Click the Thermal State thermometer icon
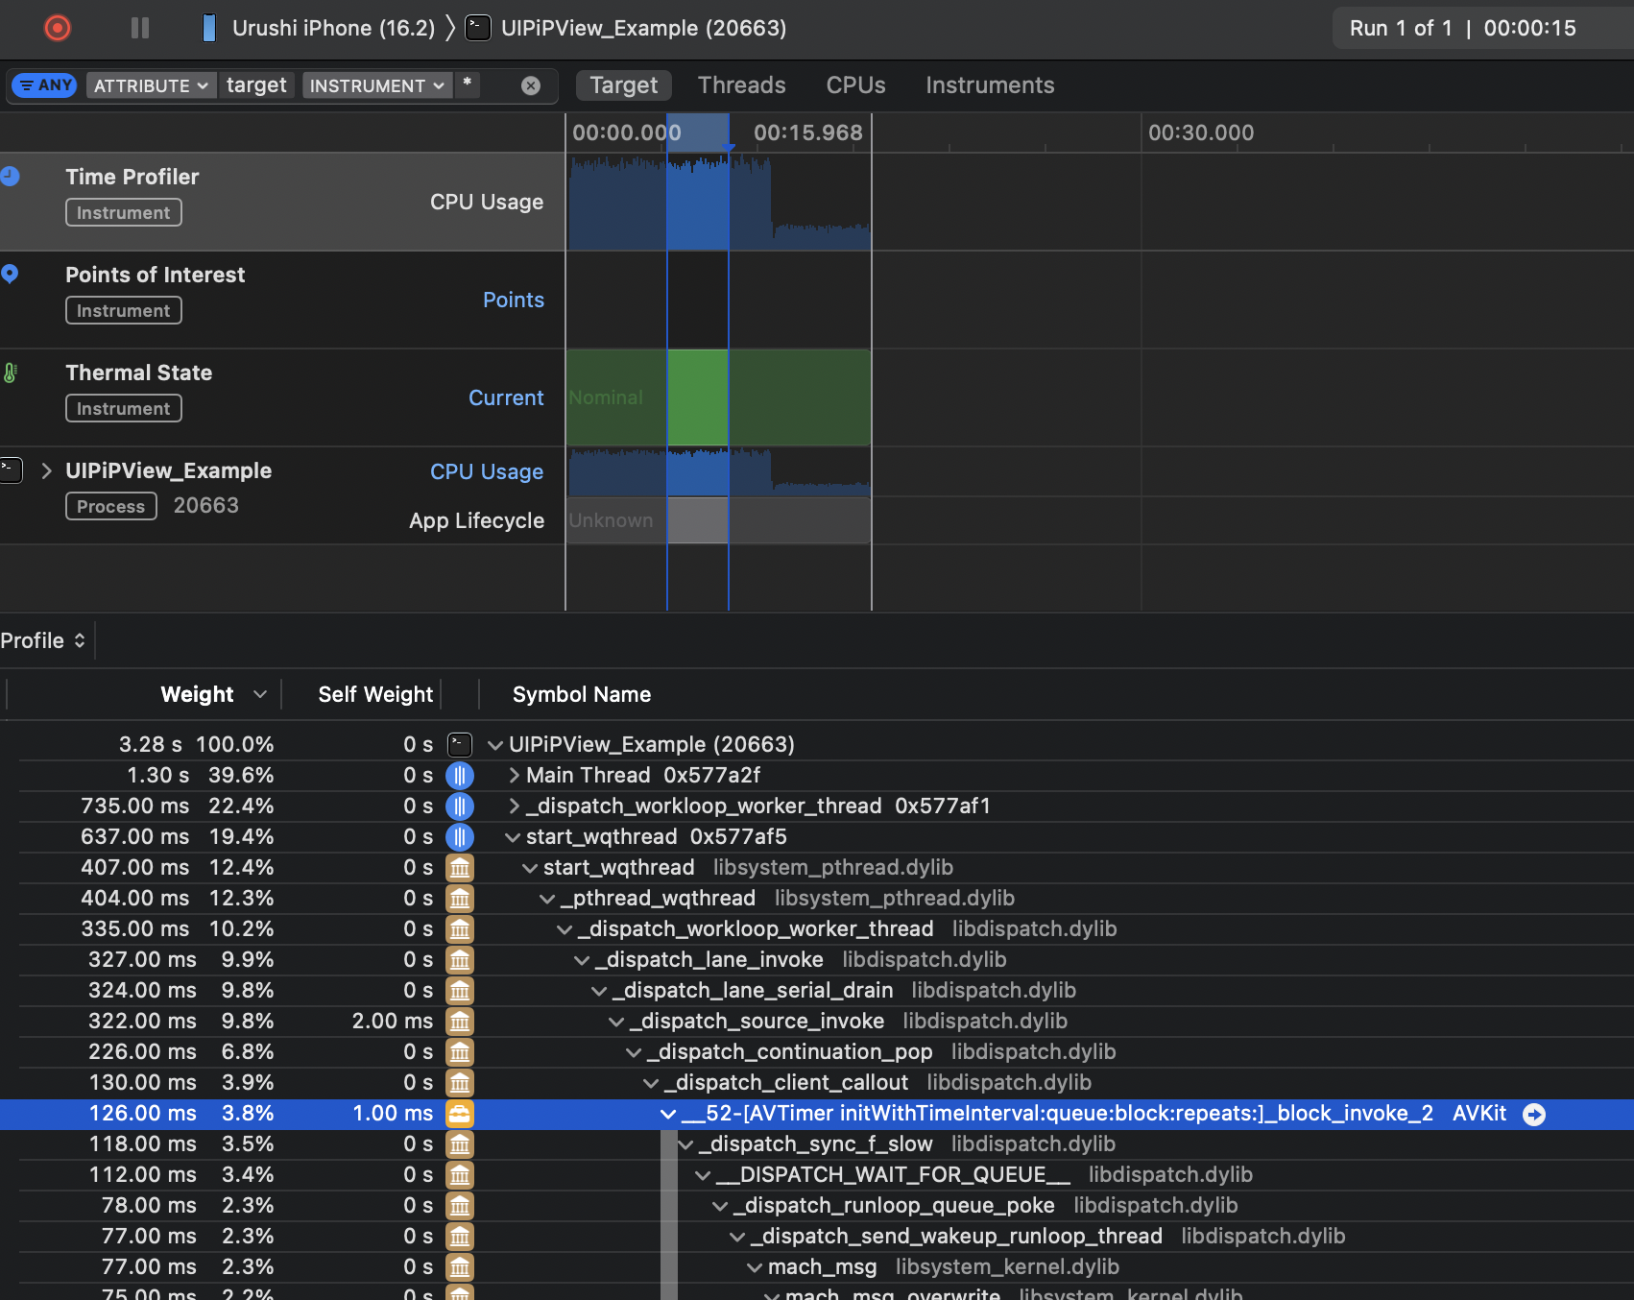Screen dimensions: 1634x1300 [10, 373]
